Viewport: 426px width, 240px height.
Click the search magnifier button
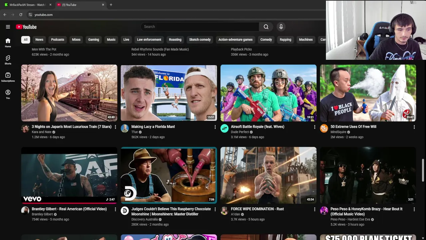(x=266, y=27)
